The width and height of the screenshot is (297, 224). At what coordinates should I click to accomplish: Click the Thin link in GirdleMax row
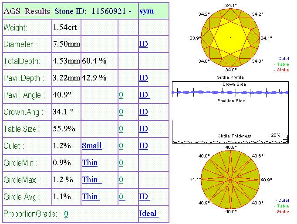(92, 180)
